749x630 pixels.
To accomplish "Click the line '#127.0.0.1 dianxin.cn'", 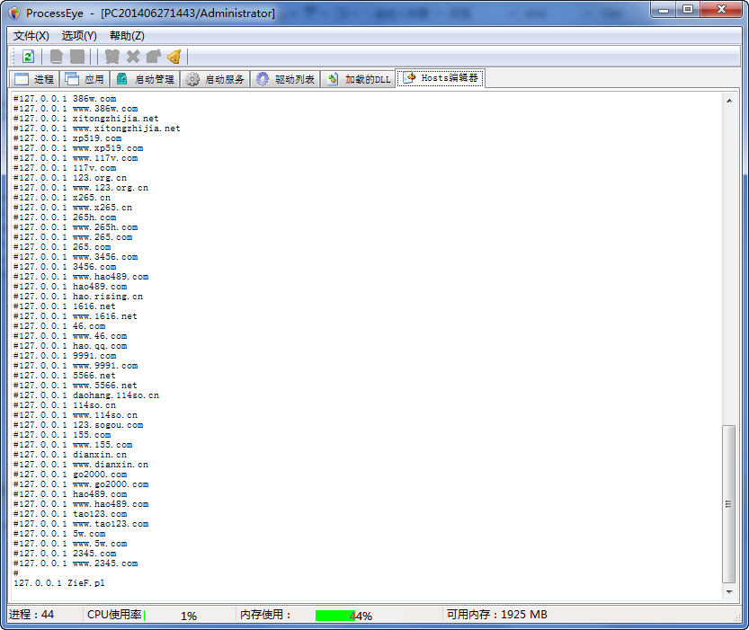I will pos(70,455).
